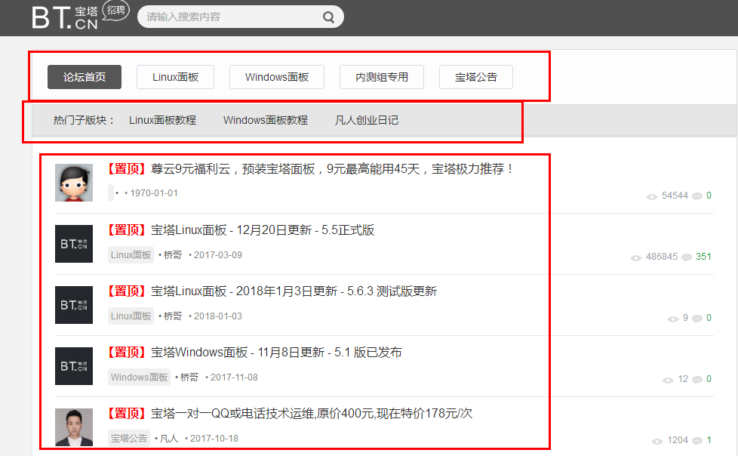738x456 pixels.
Task: Open the 宝塔公告 tab
Action: (476, 77)
